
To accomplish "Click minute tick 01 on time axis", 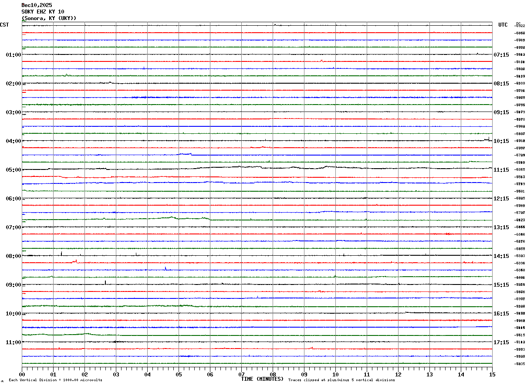I will [53, 374].
